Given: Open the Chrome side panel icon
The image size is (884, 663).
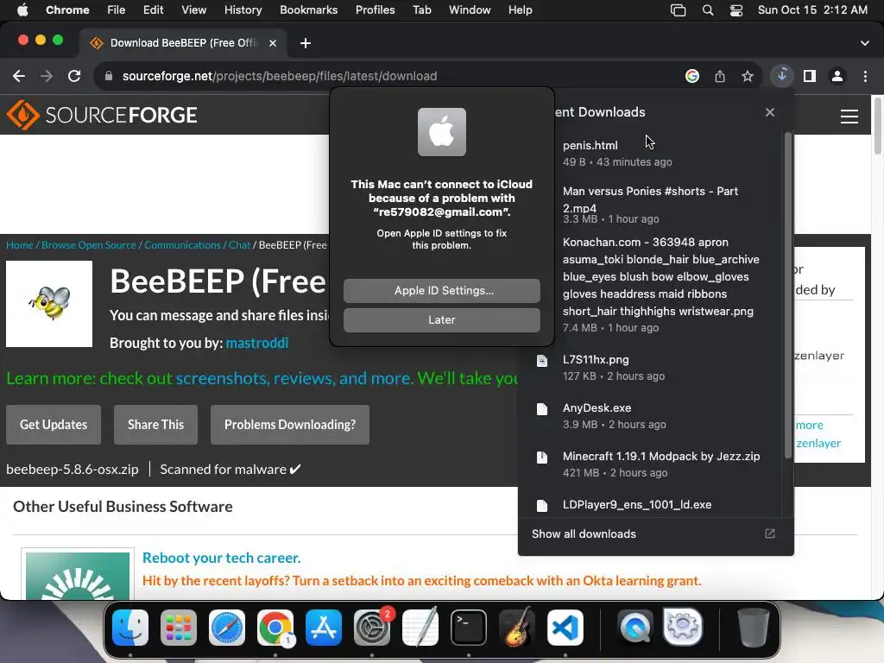Looking at the screenshot, I should pyautogui.click(x=810, y=76).
